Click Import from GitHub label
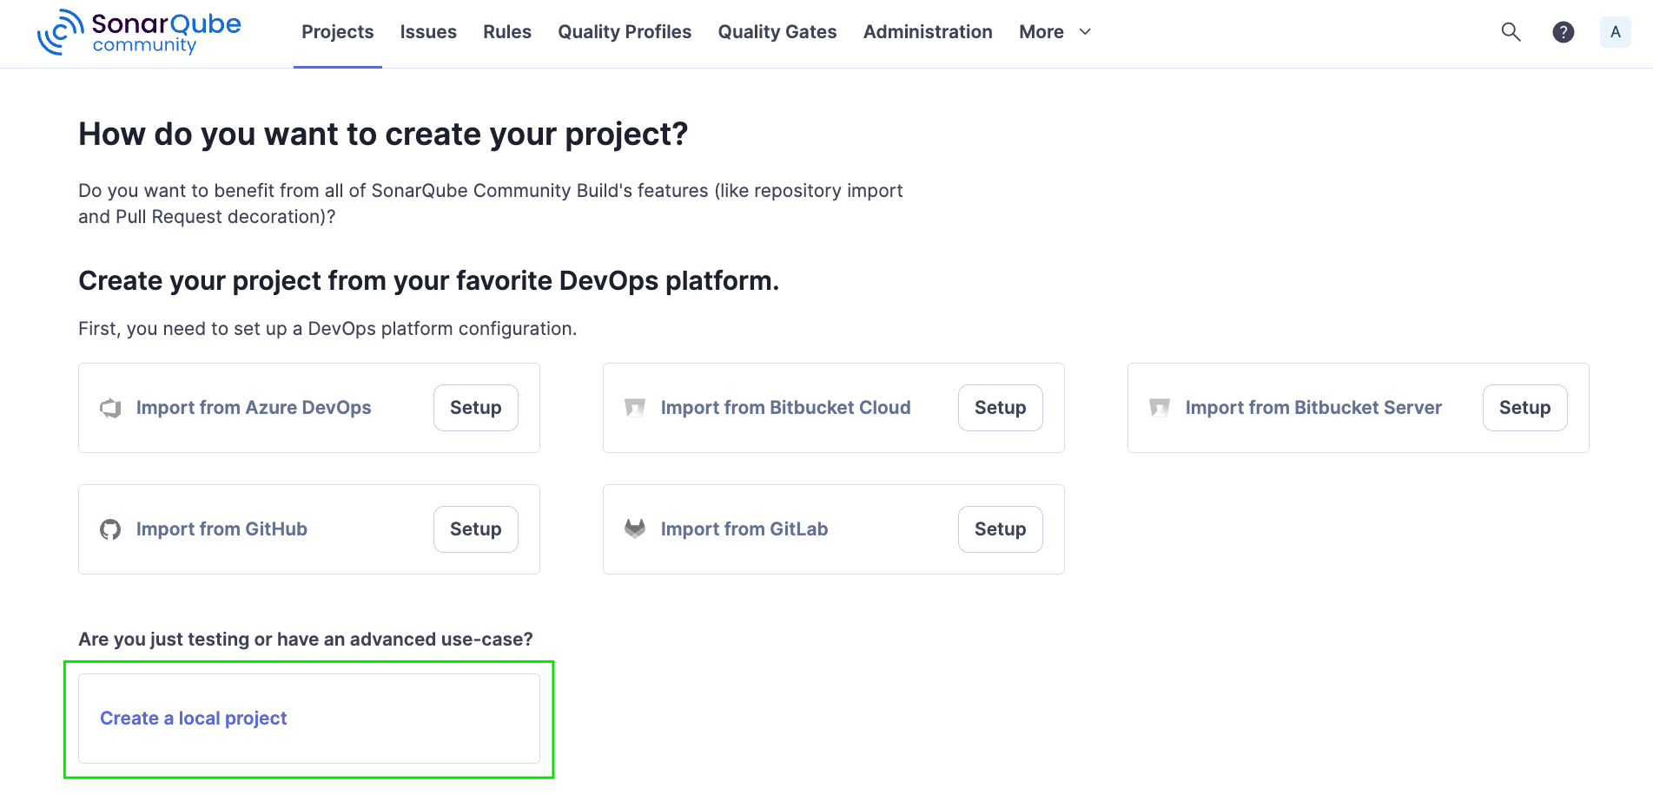 pyautogui.click(x=222, y=529)
